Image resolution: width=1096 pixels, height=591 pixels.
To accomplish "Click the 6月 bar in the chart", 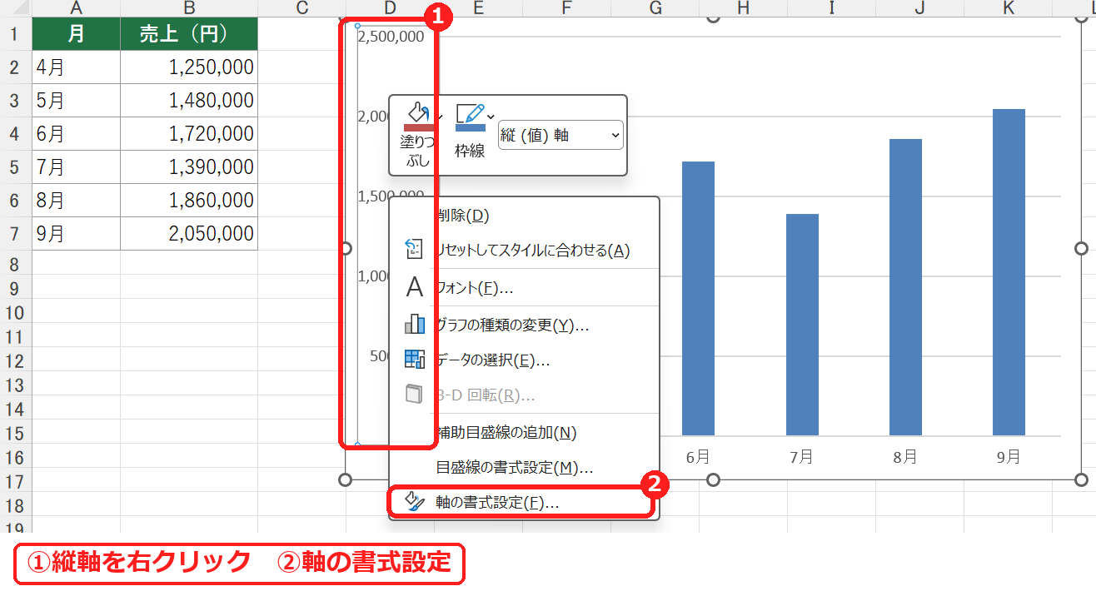I will coord(698,298).
